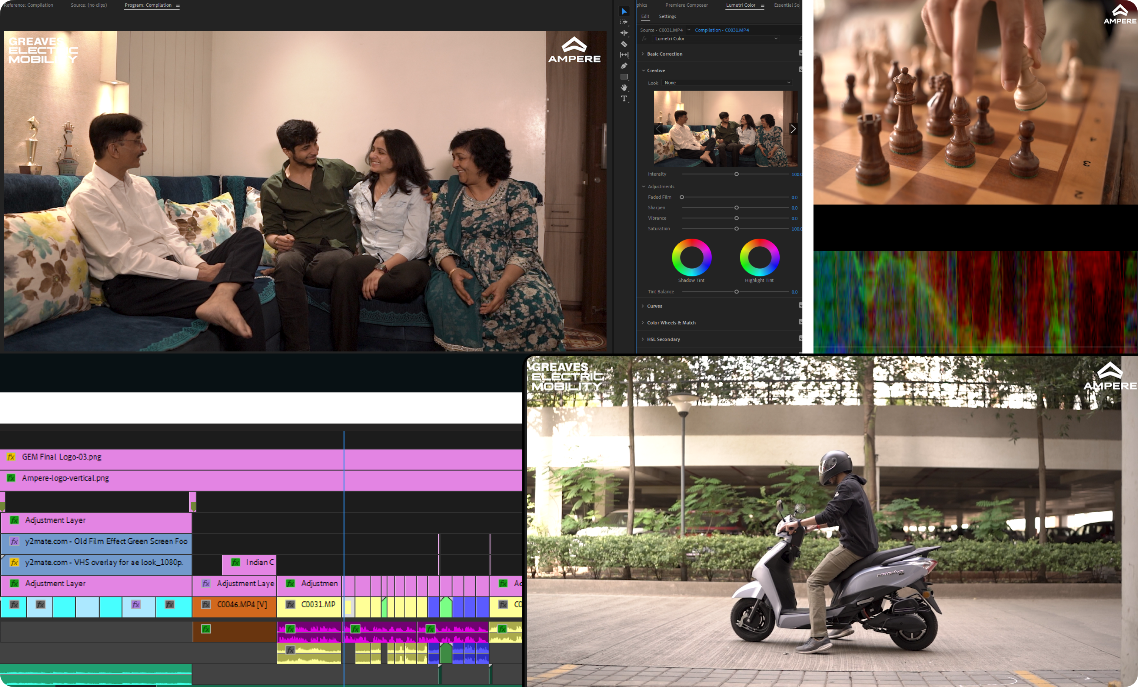
Task: Click the Tint Balance value 0.0
Action: (x=794, y=292)
